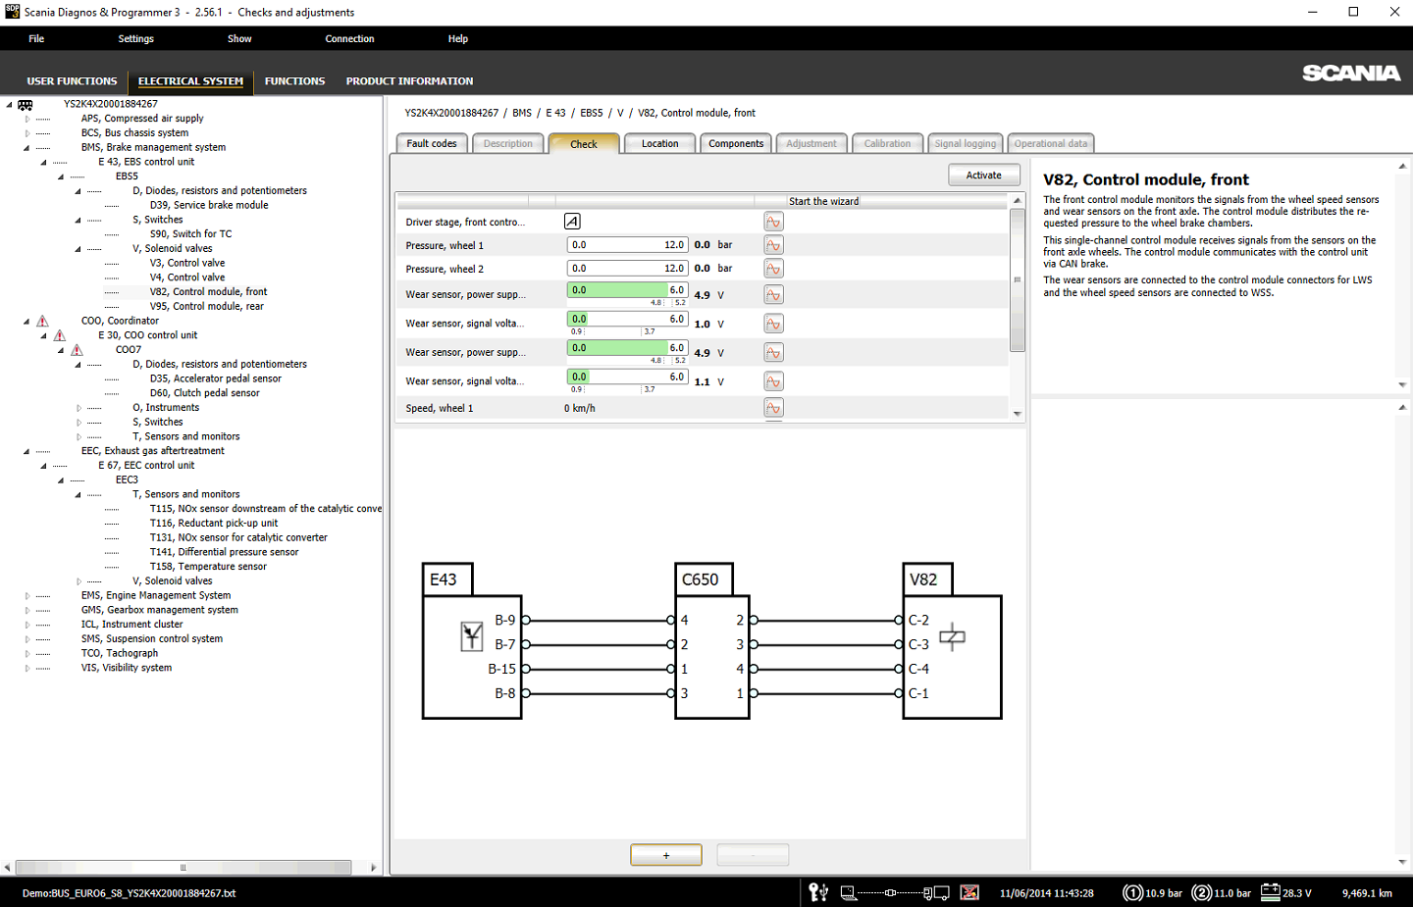Collapse the BMS, Brake management system node
This screenshot has width=1413, height=907.
click(x=27, y=147)
